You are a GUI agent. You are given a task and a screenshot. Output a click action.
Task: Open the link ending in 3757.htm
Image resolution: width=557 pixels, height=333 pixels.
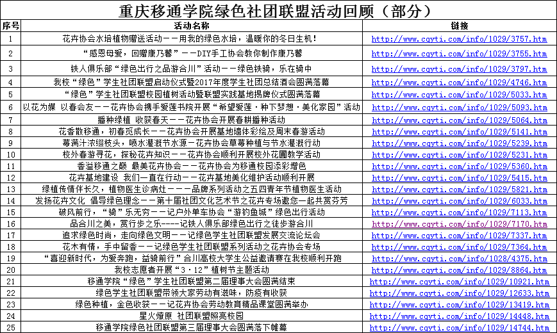tap(460, 39)
